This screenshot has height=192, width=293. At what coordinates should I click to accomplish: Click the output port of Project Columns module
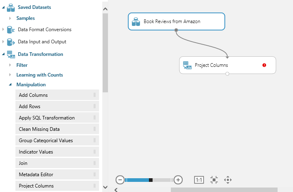[x=227, y=74]
